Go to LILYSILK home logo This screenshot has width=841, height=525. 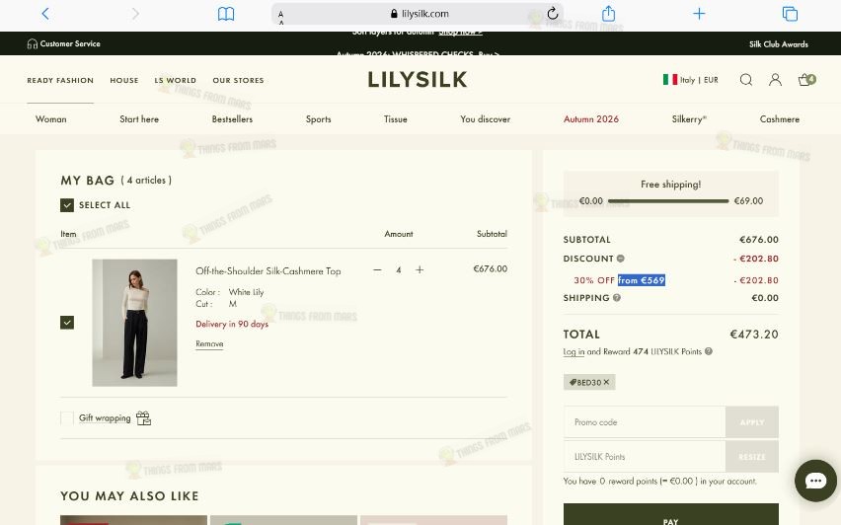[x=418, y=80]
